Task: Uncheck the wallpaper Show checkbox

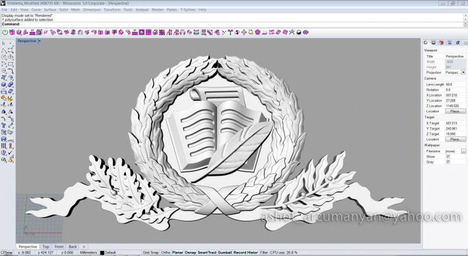Action: [448, 156]
